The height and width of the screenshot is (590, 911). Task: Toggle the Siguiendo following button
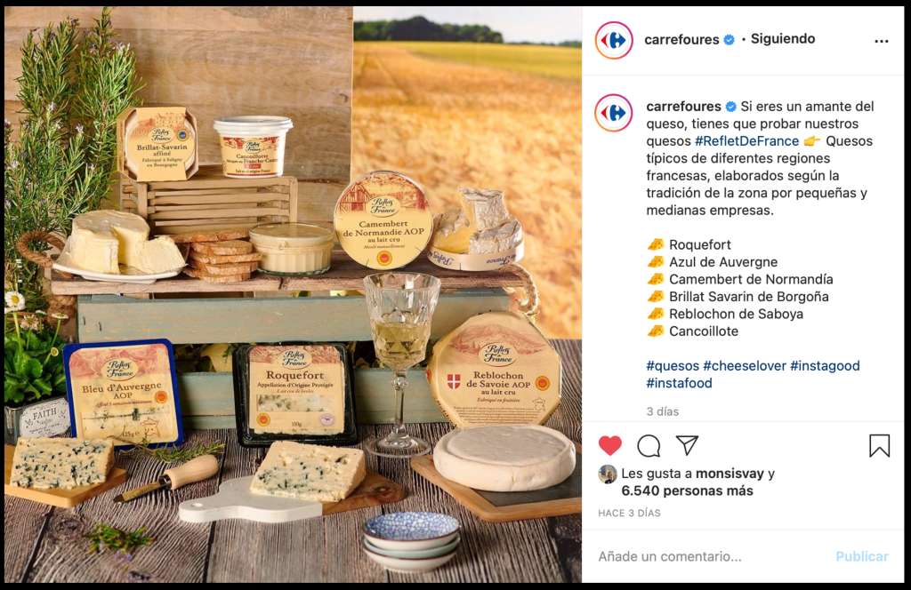tap(783, 39)
